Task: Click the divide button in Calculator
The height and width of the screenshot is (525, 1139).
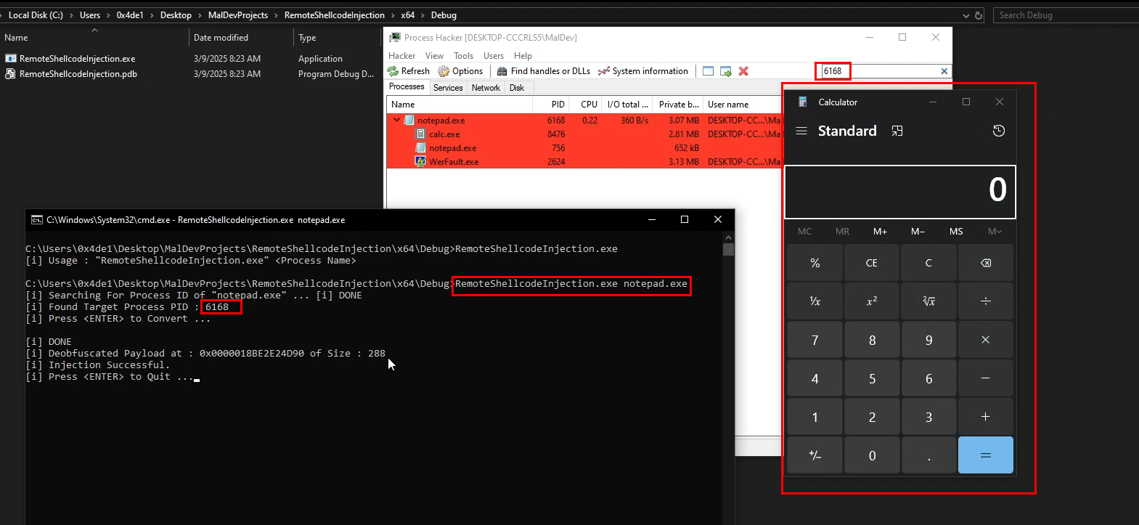Action: [x=986, y=301]
